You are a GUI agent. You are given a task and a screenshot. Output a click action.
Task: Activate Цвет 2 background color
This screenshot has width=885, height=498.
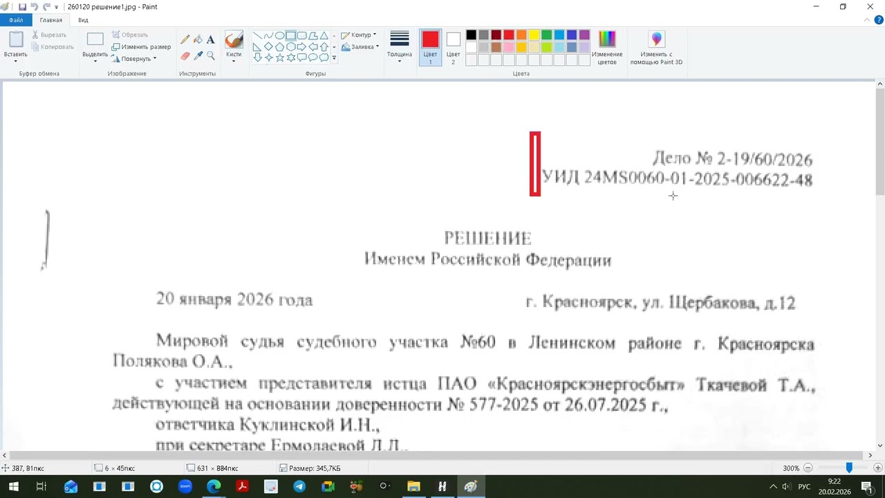(x=453, y=47)
